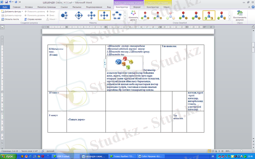Click the Undo arrow icon

pyautogui.click(x=11, y=2)
